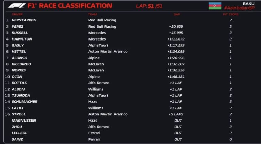Click PEREZ gap time +20.823
261x144 pixels.
(176, 27)
